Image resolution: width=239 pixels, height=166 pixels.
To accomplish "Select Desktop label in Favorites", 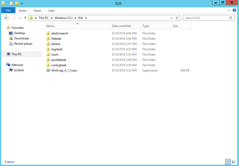I will pyautogui.click(x=19, y=33).
